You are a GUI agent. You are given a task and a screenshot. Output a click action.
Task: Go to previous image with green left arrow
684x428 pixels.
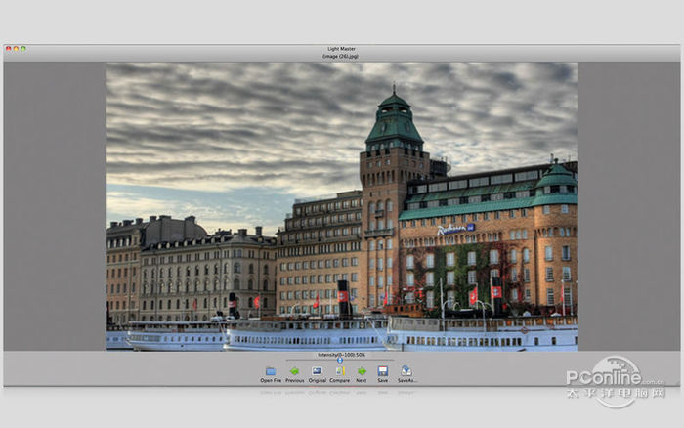[294, 371]
